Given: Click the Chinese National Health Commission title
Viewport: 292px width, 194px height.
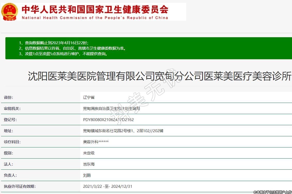Looking at the screenshot, I should [95, 9].
